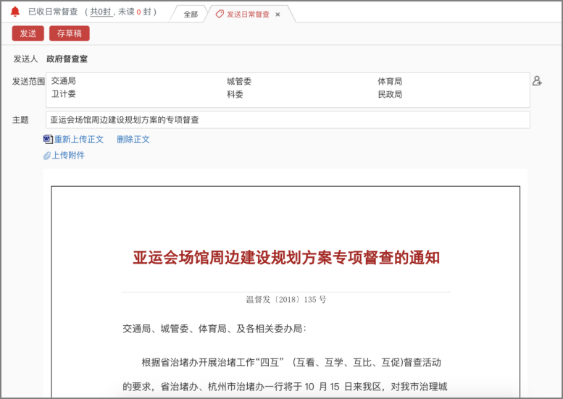The image size is (563, 399).
Task: Select 民政局 in the recipient scope
Action: click(x=389, y=94)
